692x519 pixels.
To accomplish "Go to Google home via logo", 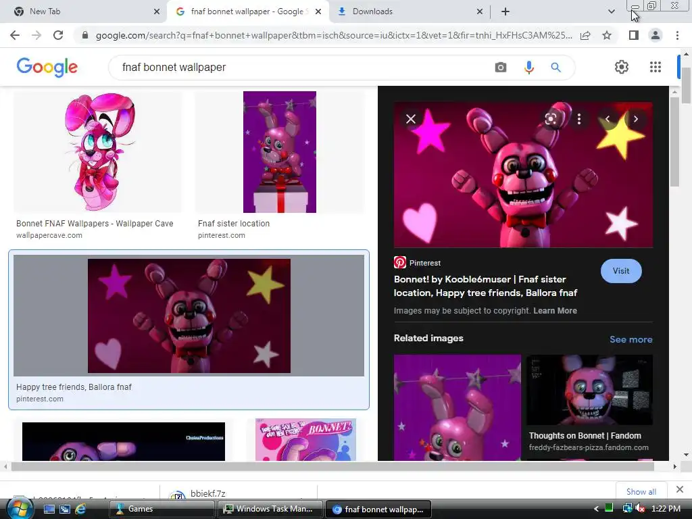I will click(47, 68).
